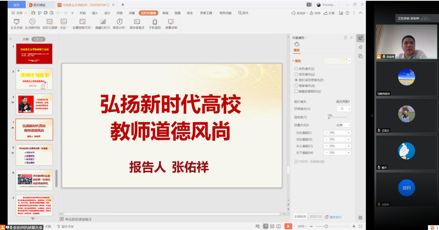
Task: Expand the 纹理填充 texture dropdown
Action: pos(344,109)
